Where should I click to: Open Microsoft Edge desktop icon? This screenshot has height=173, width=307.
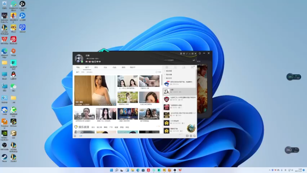4,53
